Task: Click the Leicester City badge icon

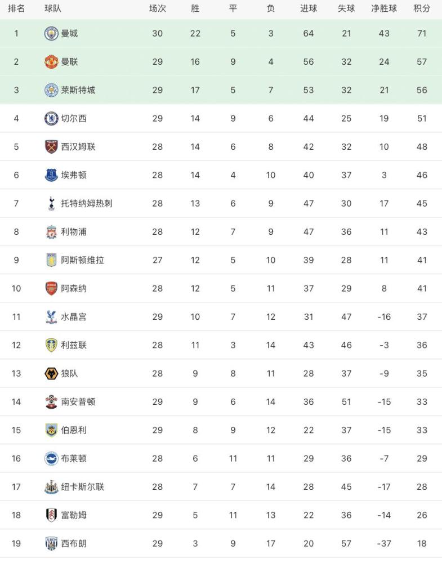Action: [x=51, y=90]
